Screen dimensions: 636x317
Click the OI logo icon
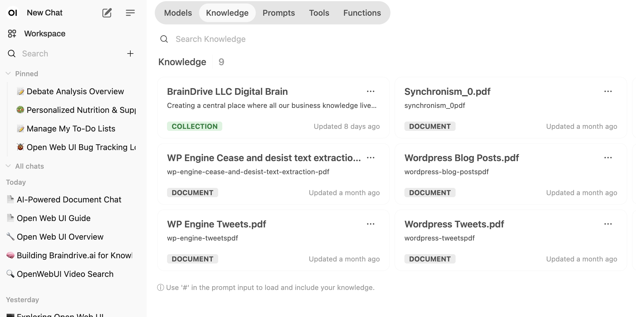click(13, 13)
